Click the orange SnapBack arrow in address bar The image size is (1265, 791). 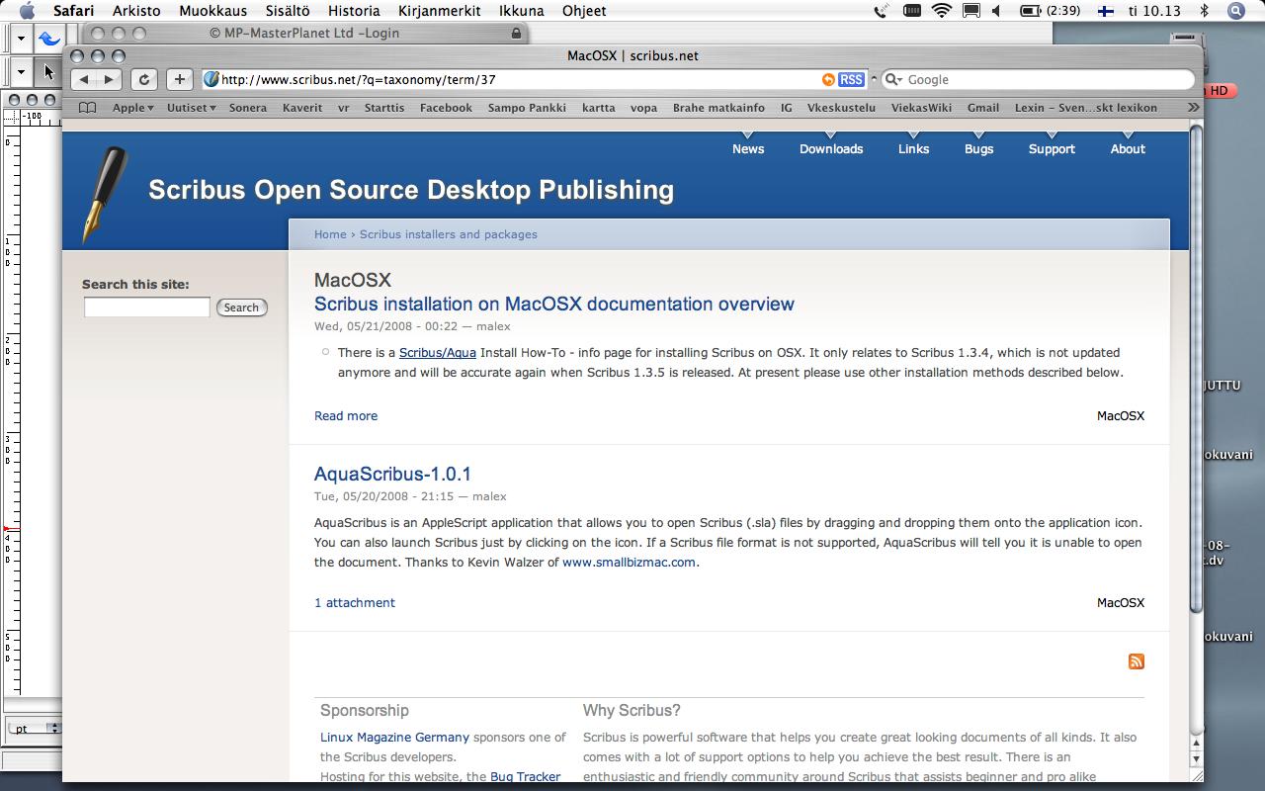[828, 80]
